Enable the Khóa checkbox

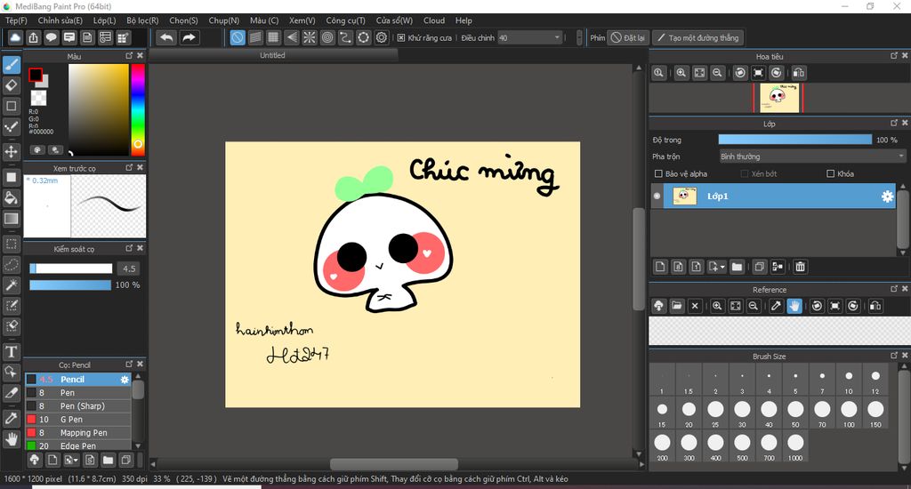click(830, 173)
